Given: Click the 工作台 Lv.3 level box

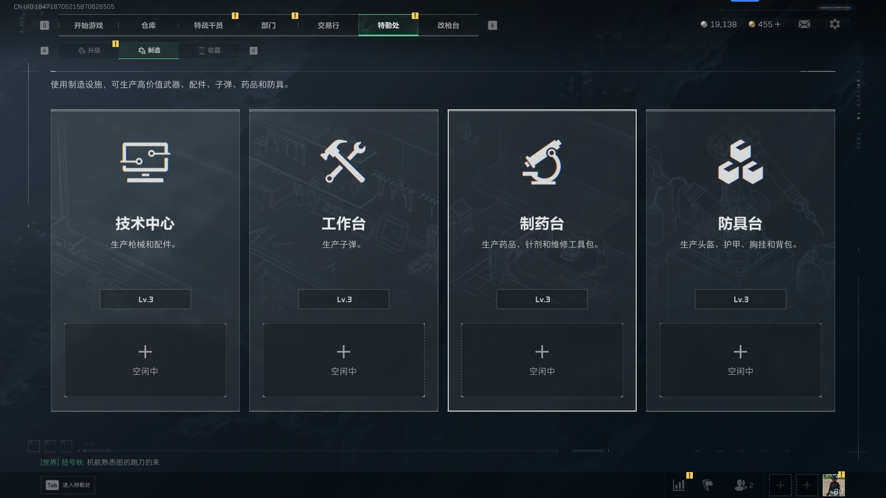Looking at the screenshot, I should pos(343,299).
